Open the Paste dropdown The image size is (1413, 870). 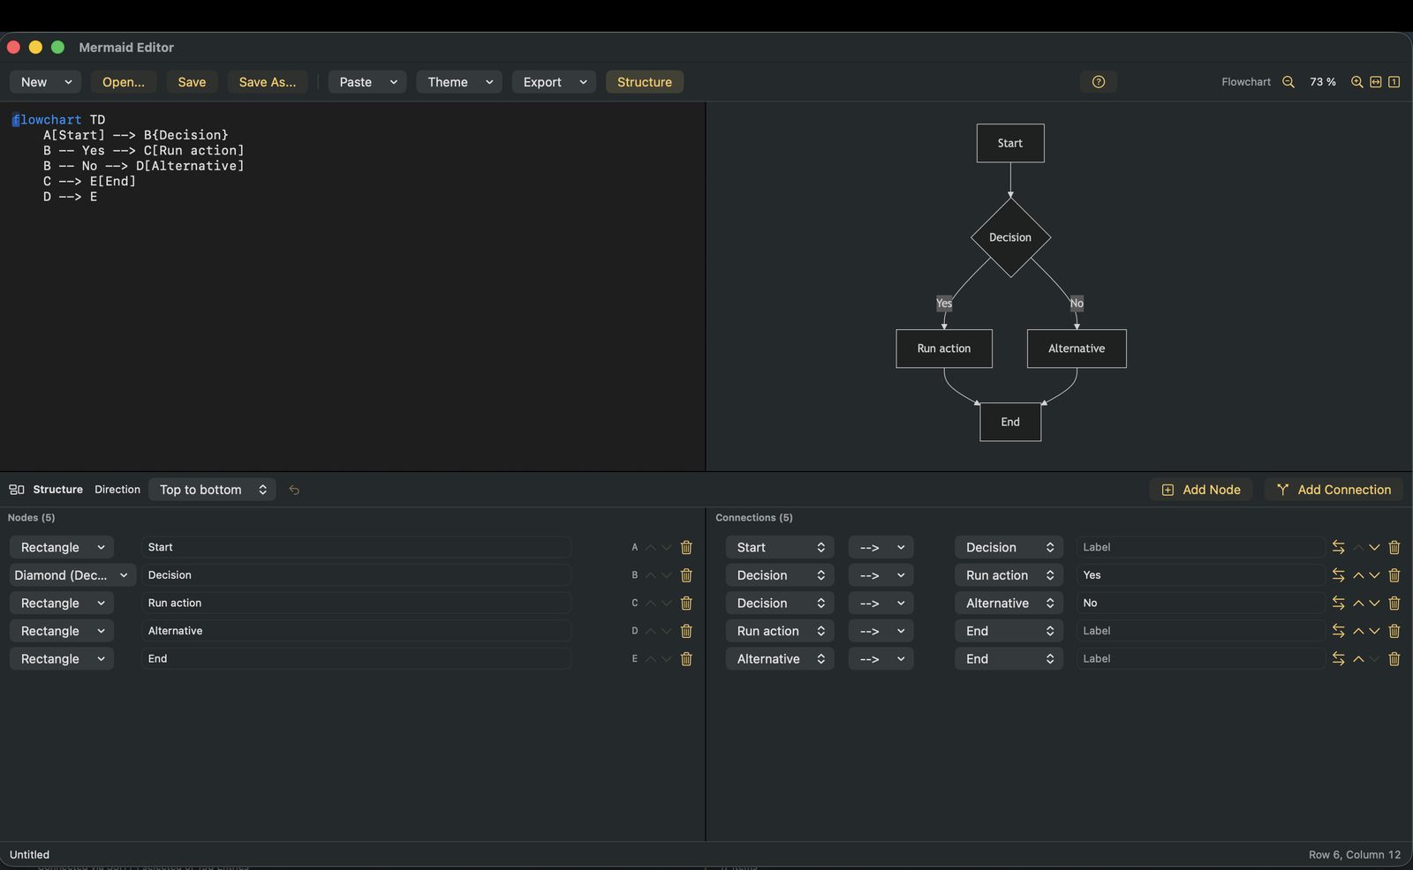pyautogui.click(x=367, y=82)
